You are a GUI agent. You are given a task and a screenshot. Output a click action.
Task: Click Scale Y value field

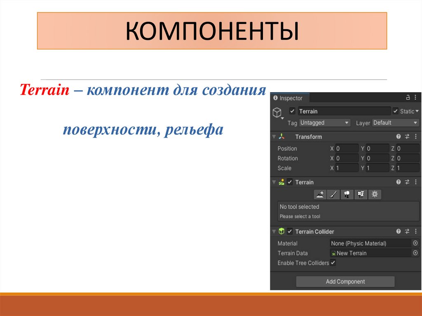tap(377, 168)
